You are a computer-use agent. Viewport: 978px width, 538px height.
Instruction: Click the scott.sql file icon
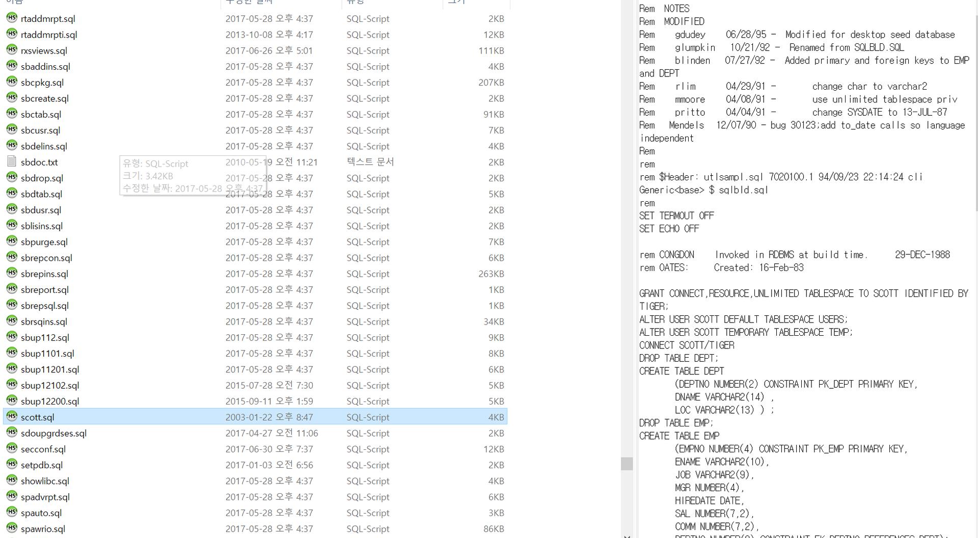click(x=12, y=416)
